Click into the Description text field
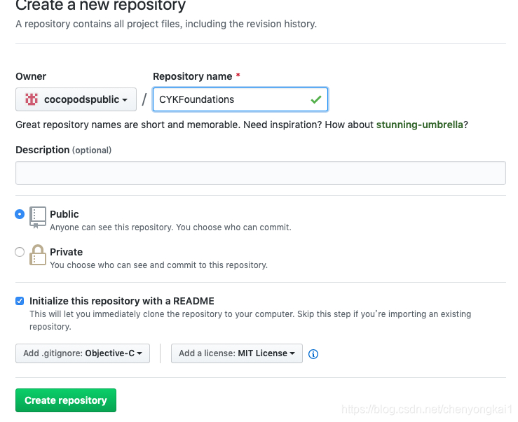 point(261,173)
